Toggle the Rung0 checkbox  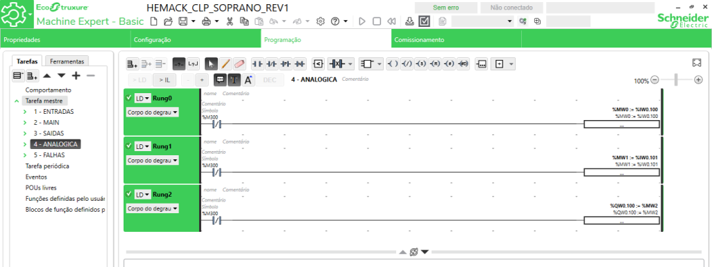pyautogui.click(x=129, y=98)
